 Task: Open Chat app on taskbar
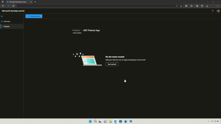click(105, 121)
